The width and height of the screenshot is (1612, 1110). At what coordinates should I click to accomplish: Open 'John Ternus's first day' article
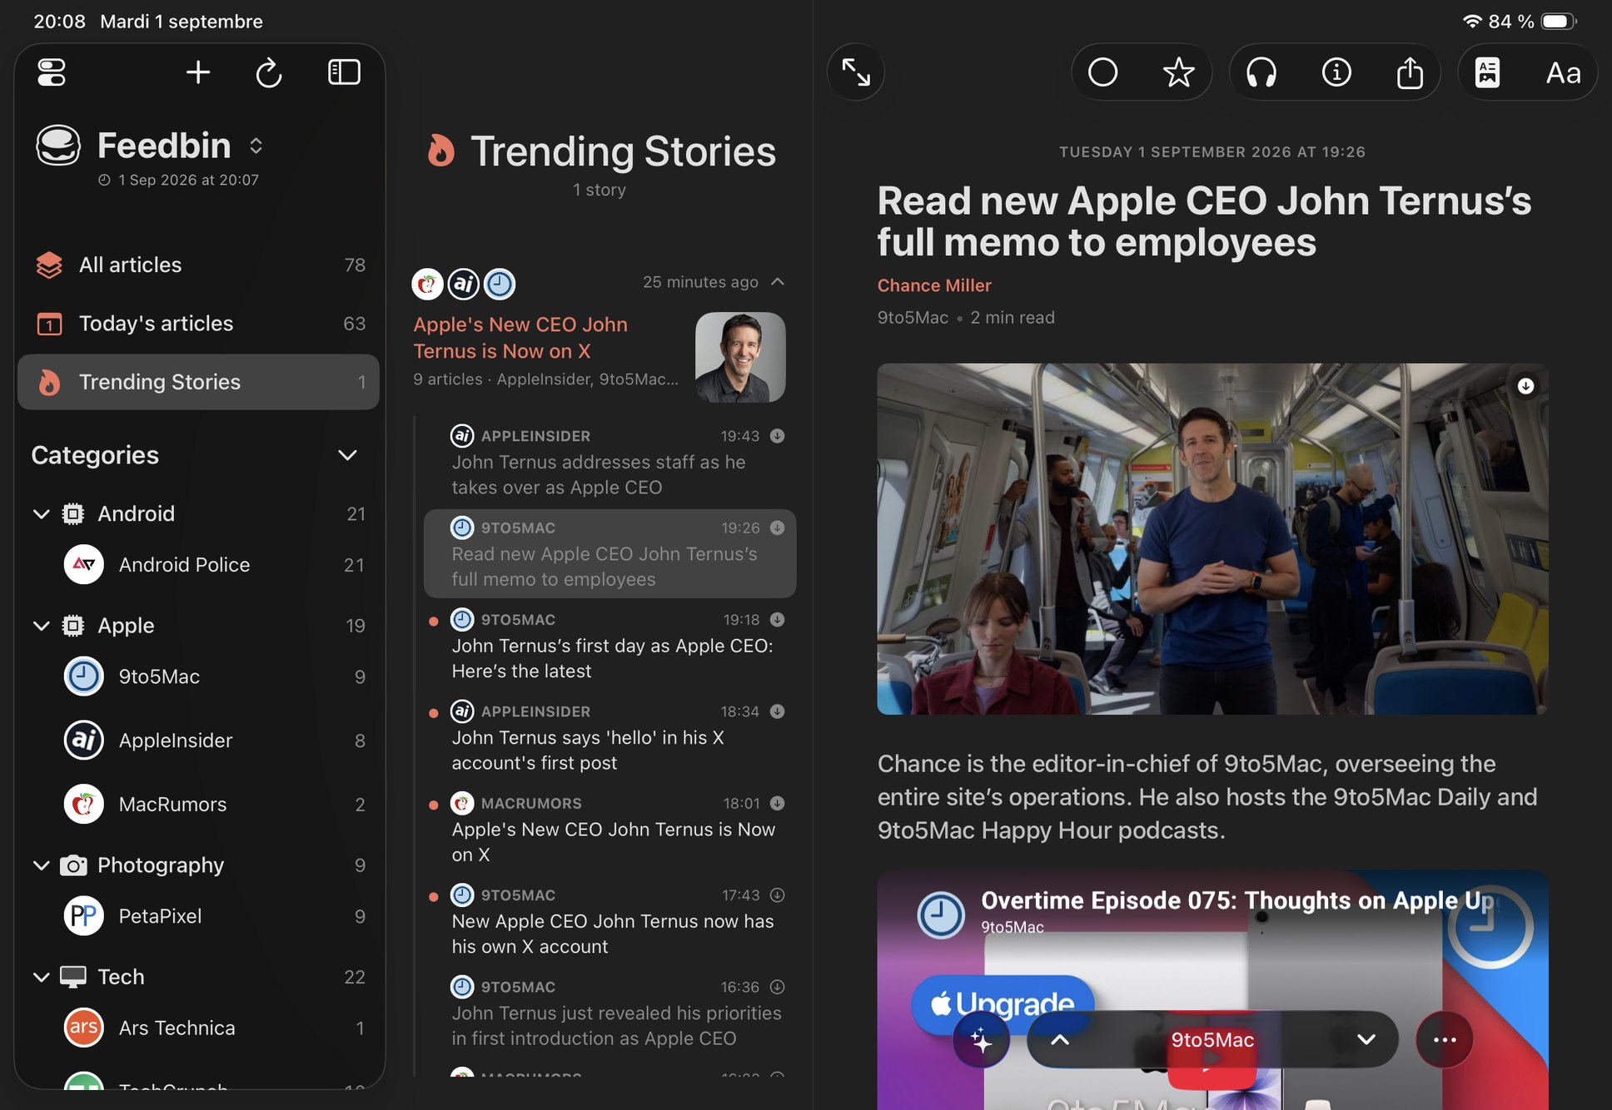point(609,646)
